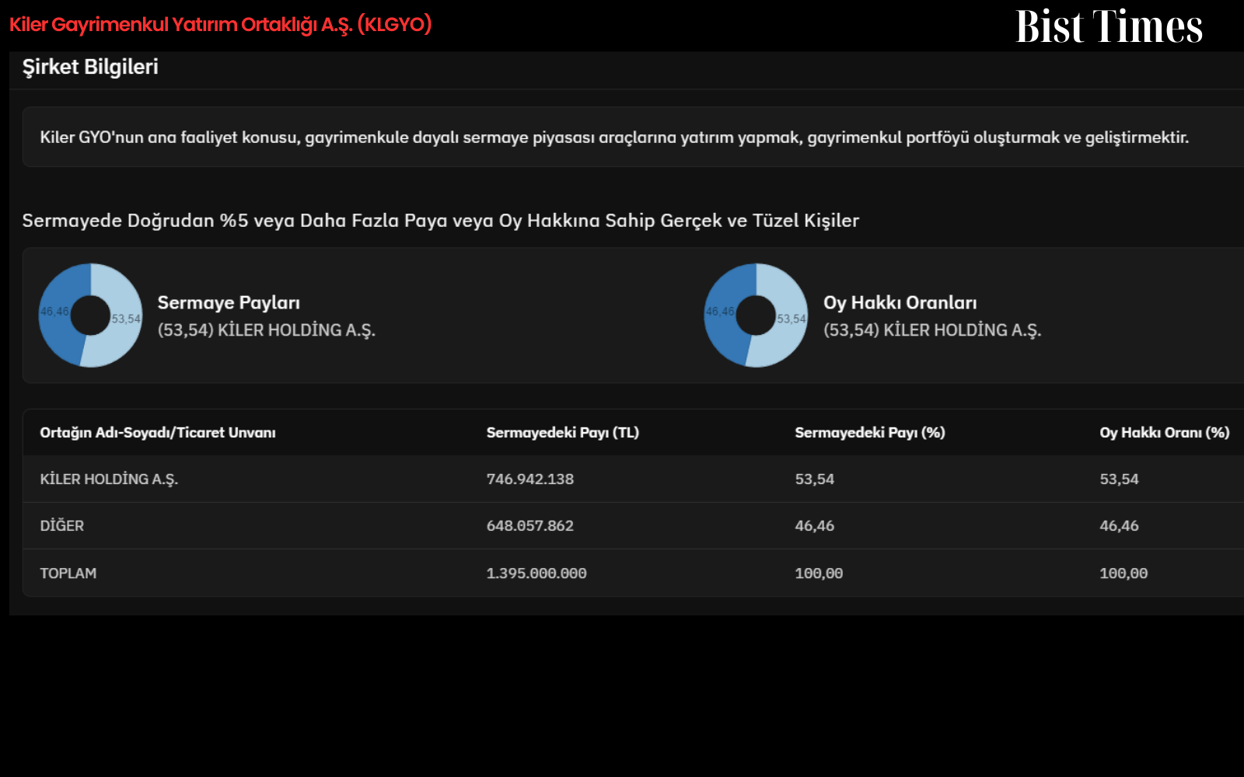The image size is (1244, 777).
Task: Click TOPLAM's 100,00 Sermayedeki Payı (%) cell
Action: (819, 573)
